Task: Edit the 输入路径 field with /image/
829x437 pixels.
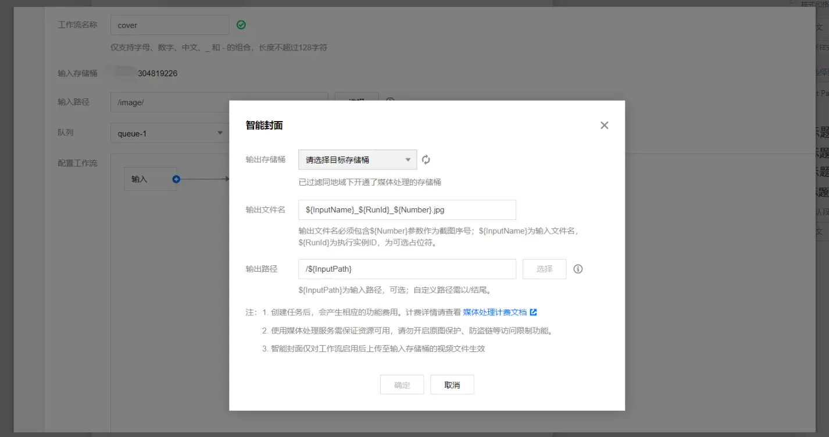Action: [219, 102]
